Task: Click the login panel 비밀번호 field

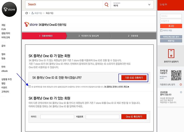Action: point(171,21)
